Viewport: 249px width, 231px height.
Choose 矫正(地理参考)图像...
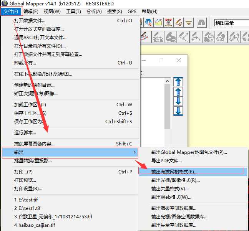(x=71, y=94)
